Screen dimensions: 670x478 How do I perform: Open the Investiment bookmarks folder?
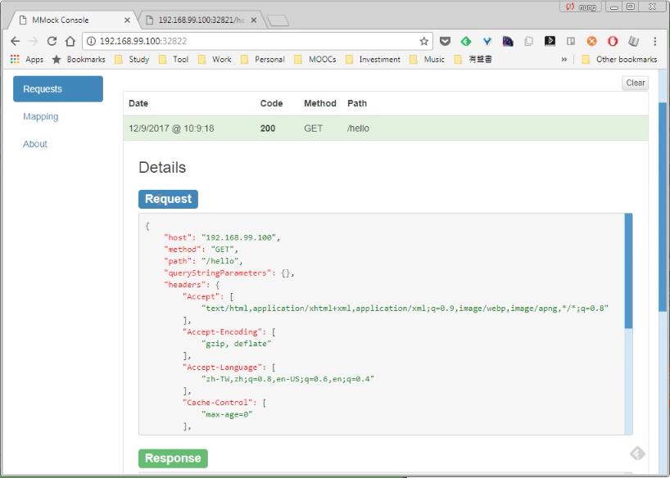(x=373, y=60)
